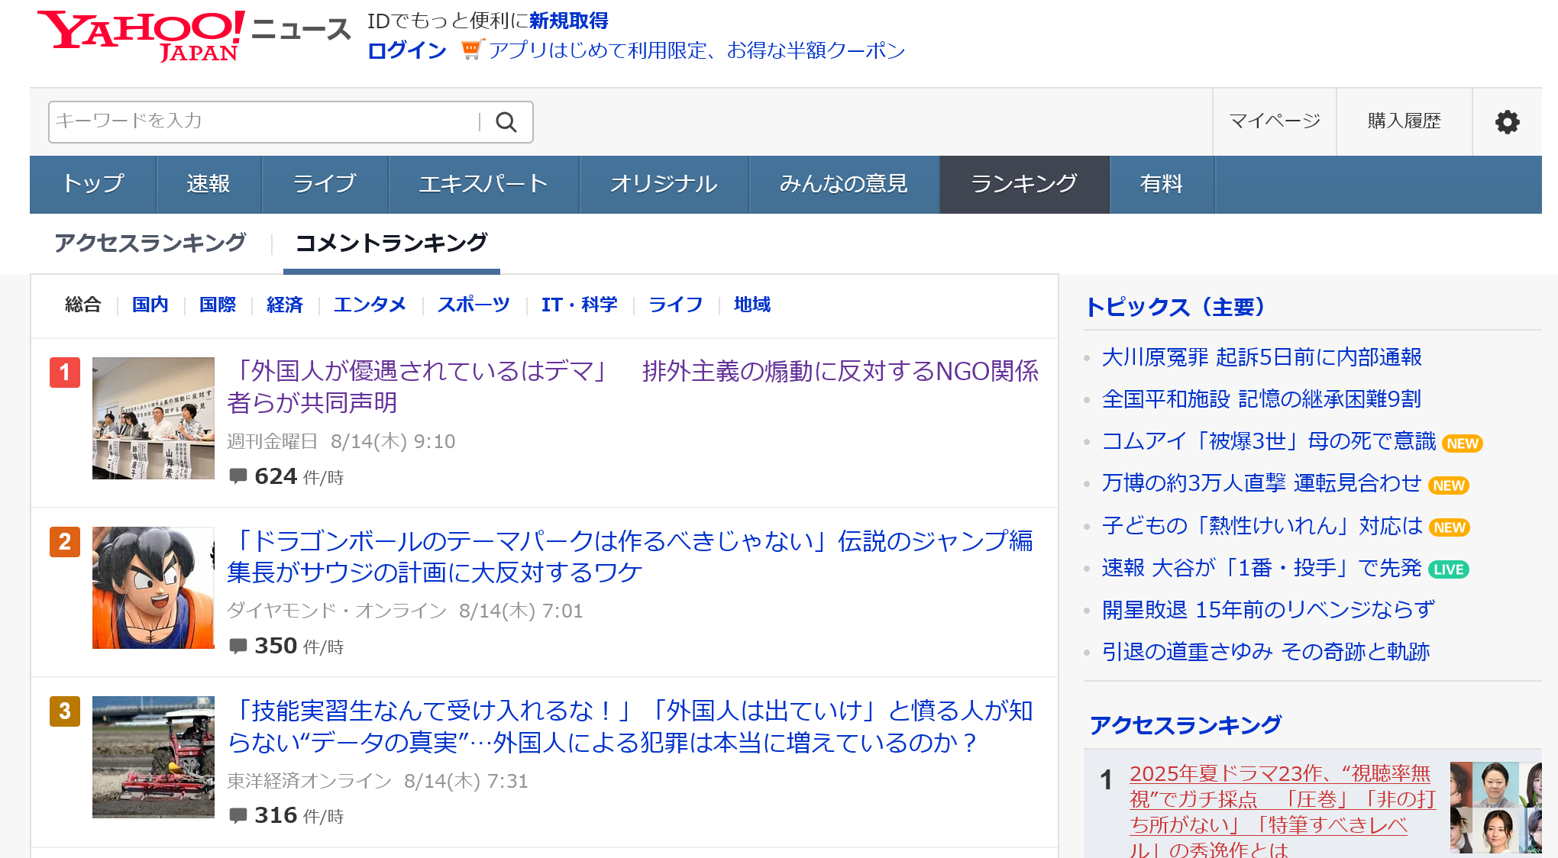
Task: Select the ライフ category filter
Action: click(x=676, y=305)
